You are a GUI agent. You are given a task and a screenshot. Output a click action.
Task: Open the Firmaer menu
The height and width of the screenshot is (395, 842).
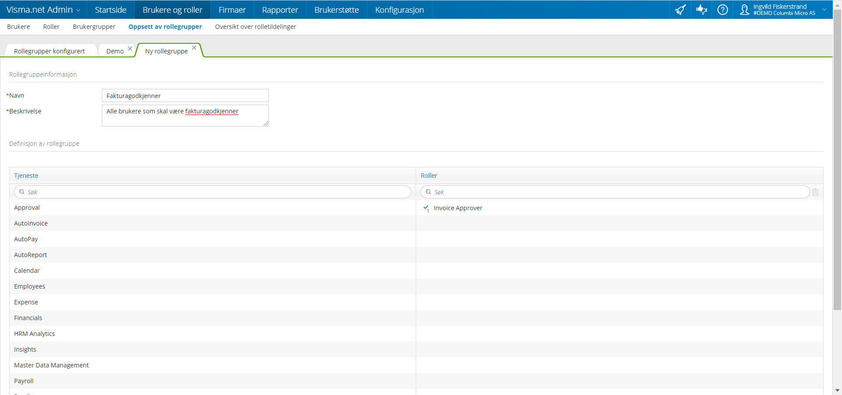[x=232, y=10]
